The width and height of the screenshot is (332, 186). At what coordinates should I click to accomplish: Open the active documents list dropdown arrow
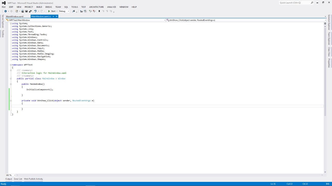(325, 16)
